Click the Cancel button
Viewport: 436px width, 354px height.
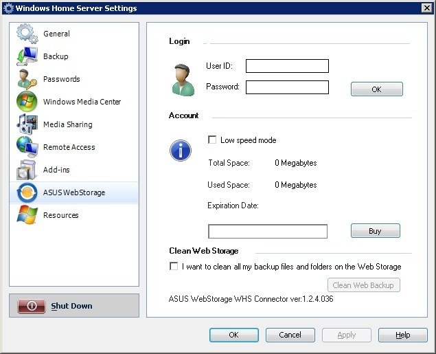pos(290,335)
